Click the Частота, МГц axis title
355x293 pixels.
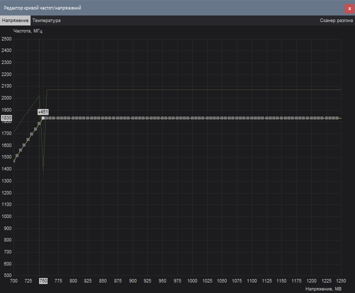(28, 31)
